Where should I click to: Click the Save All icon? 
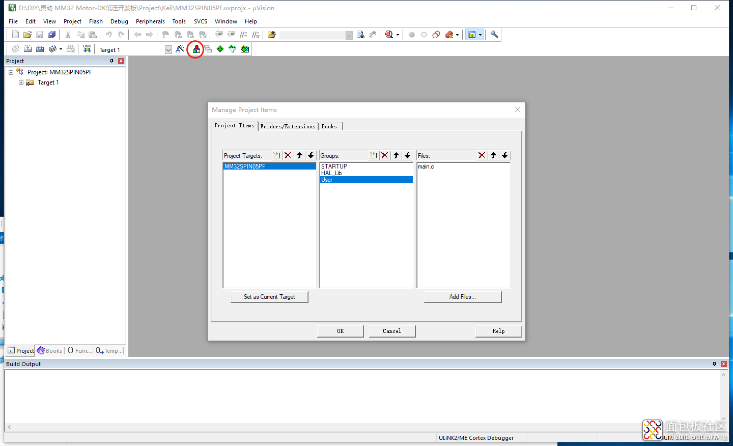click(x=52, y=35)
